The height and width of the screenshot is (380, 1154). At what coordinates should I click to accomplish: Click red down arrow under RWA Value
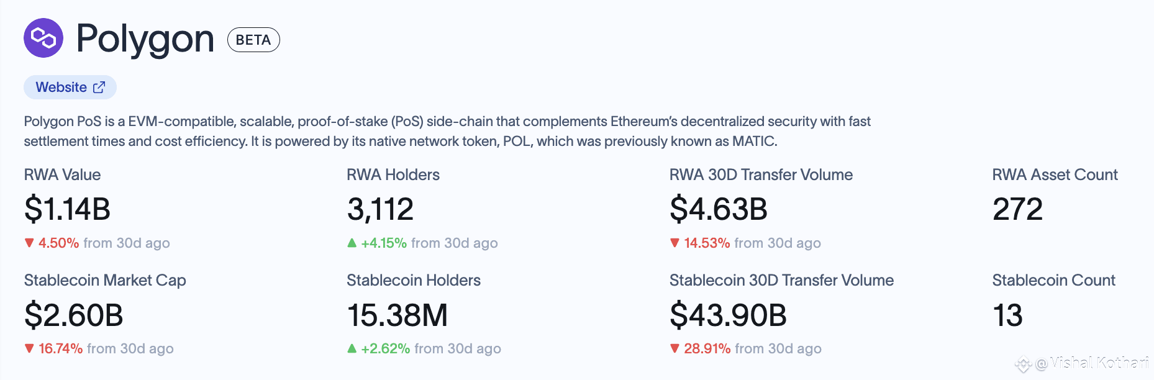click(29, 243)
